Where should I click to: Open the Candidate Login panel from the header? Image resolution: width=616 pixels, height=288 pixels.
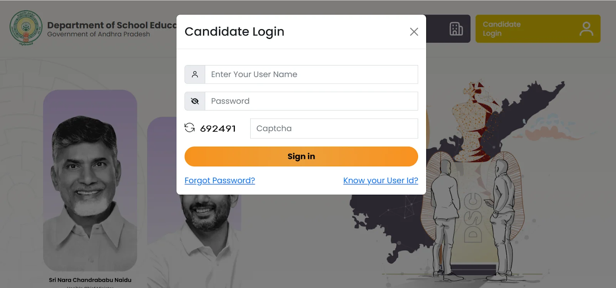tap(538, 28)
